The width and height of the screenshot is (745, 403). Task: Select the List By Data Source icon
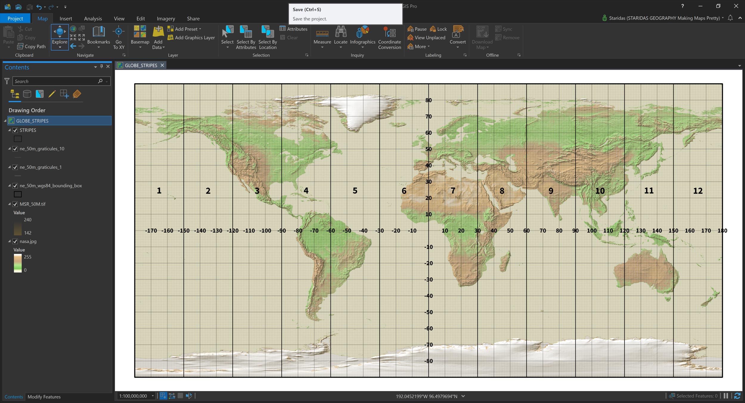[27, 94]
